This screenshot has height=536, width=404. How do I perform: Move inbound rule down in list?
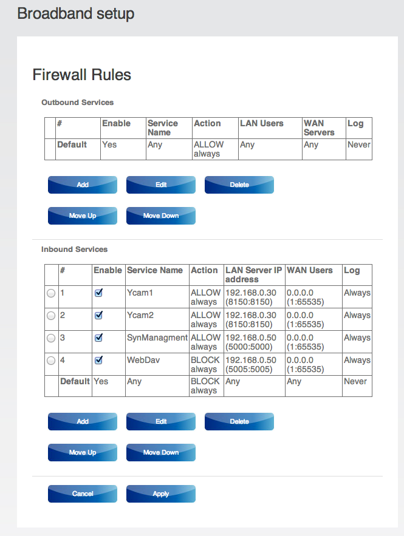coord(161,452)
